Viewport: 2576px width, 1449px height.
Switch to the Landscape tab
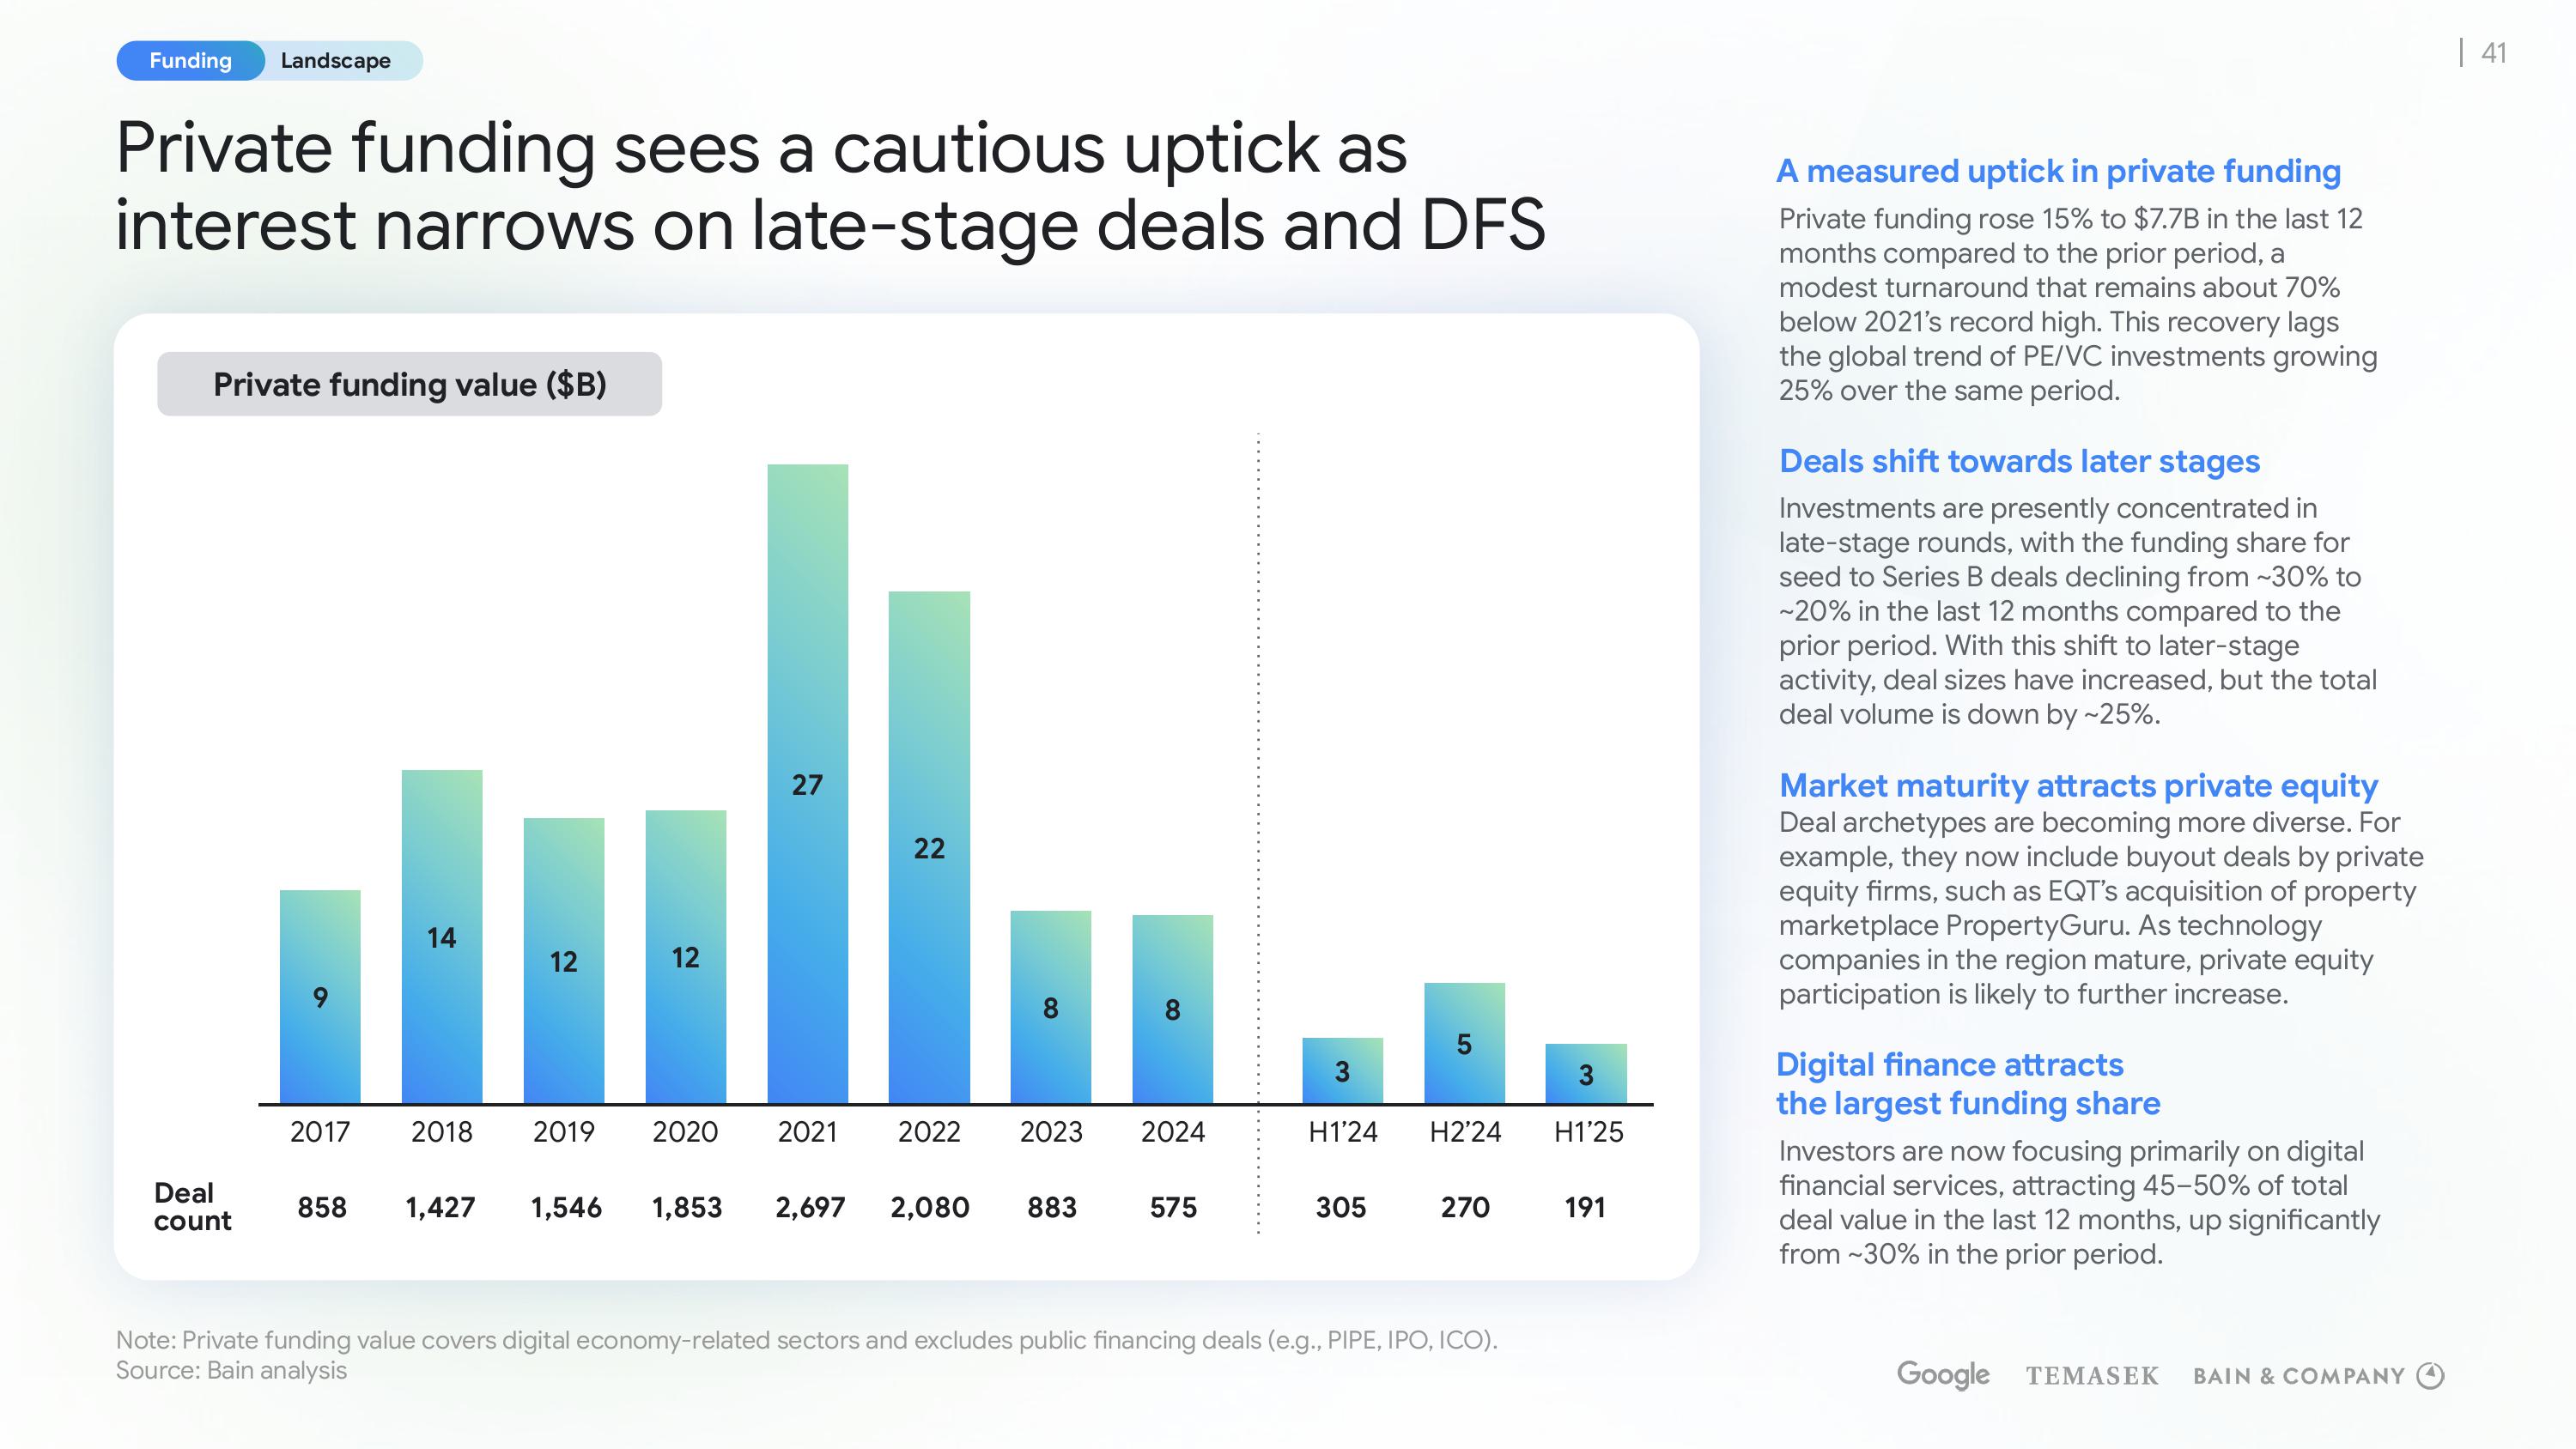tap(336, 61)
